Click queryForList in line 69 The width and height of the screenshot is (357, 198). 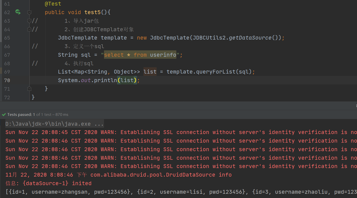(216, 72)
